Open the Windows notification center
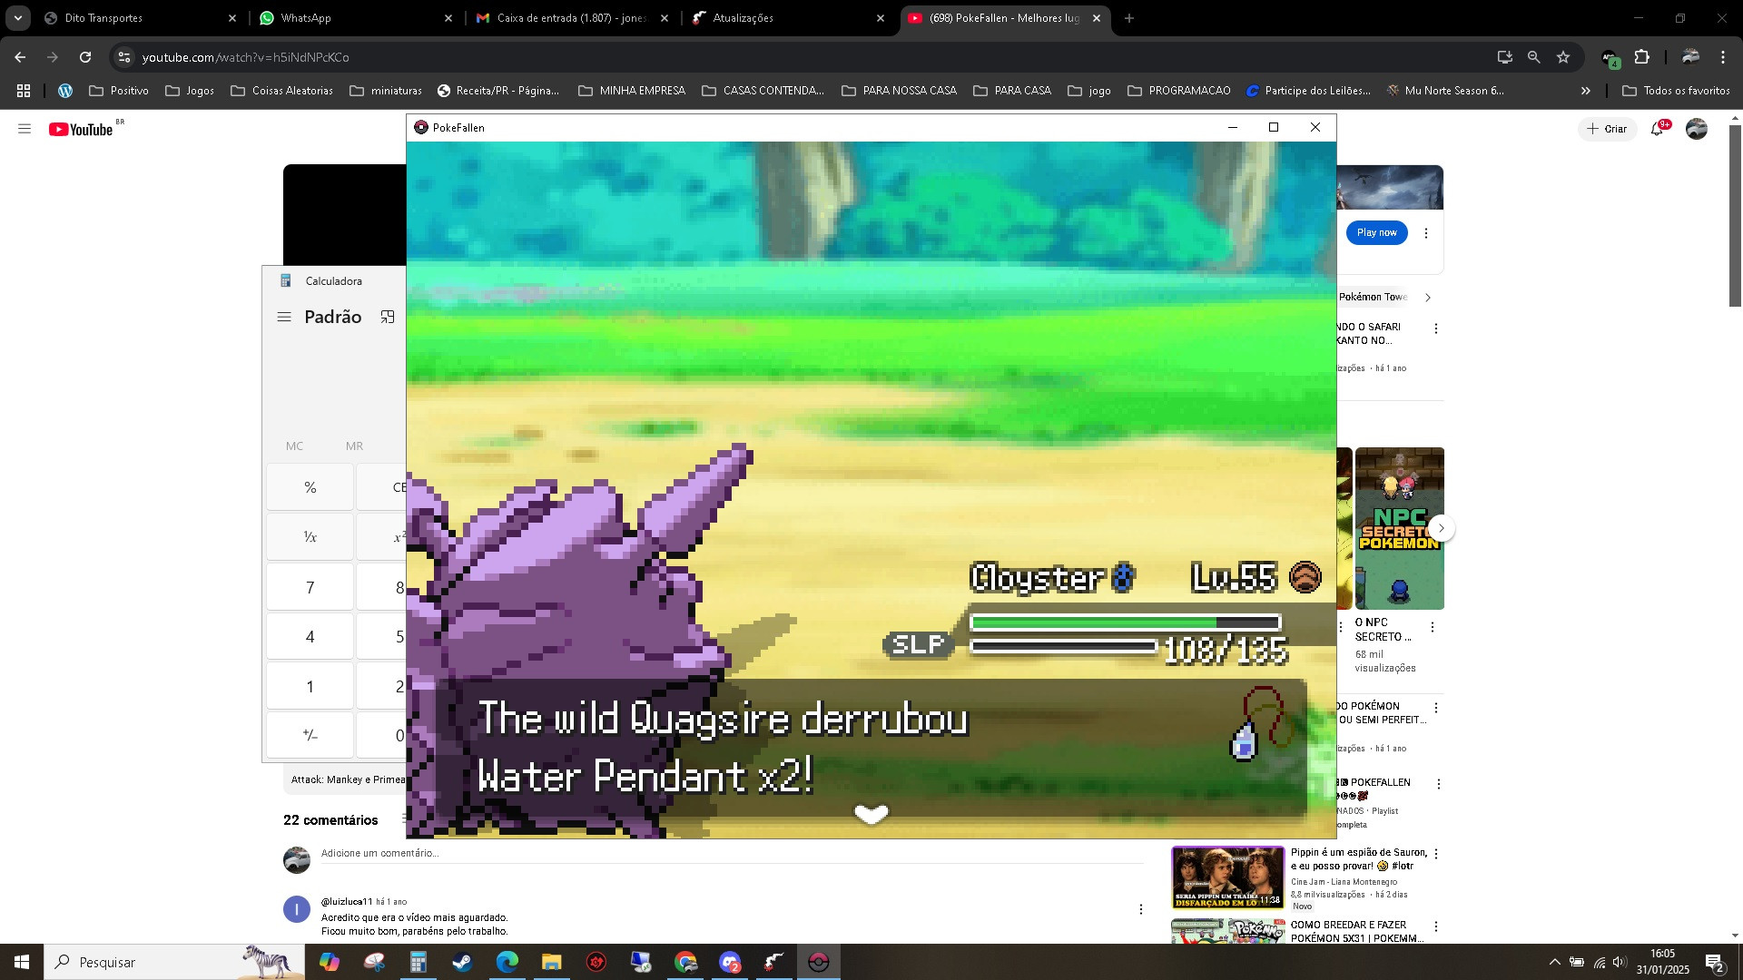 click(1715, 962)
